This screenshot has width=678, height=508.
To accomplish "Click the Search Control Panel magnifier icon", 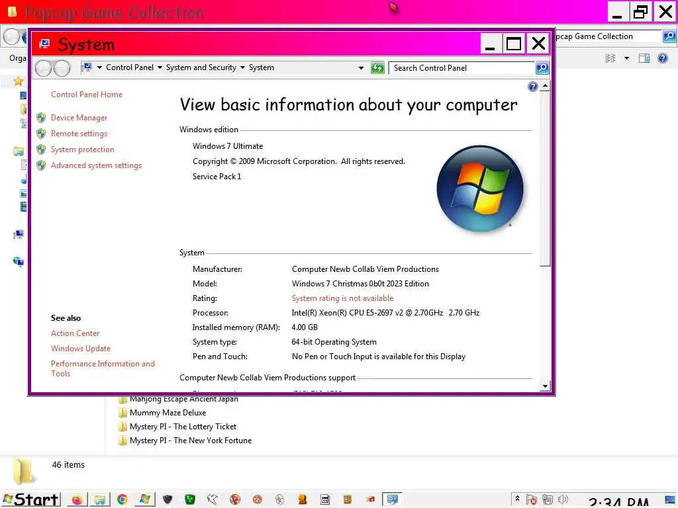I will [x=542, y=68].
